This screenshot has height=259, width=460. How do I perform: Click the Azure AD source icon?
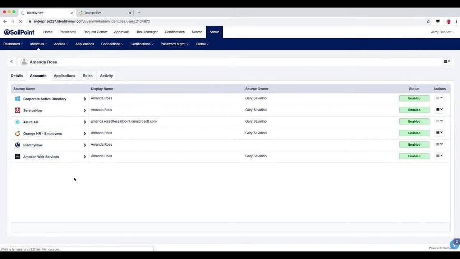[x=17, y=122]
